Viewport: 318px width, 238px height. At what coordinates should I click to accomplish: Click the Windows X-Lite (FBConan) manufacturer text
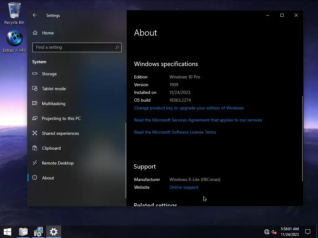pos(195,179)
